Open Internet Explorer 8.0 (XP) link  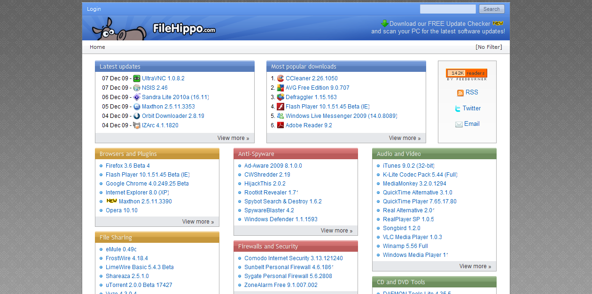137,193
